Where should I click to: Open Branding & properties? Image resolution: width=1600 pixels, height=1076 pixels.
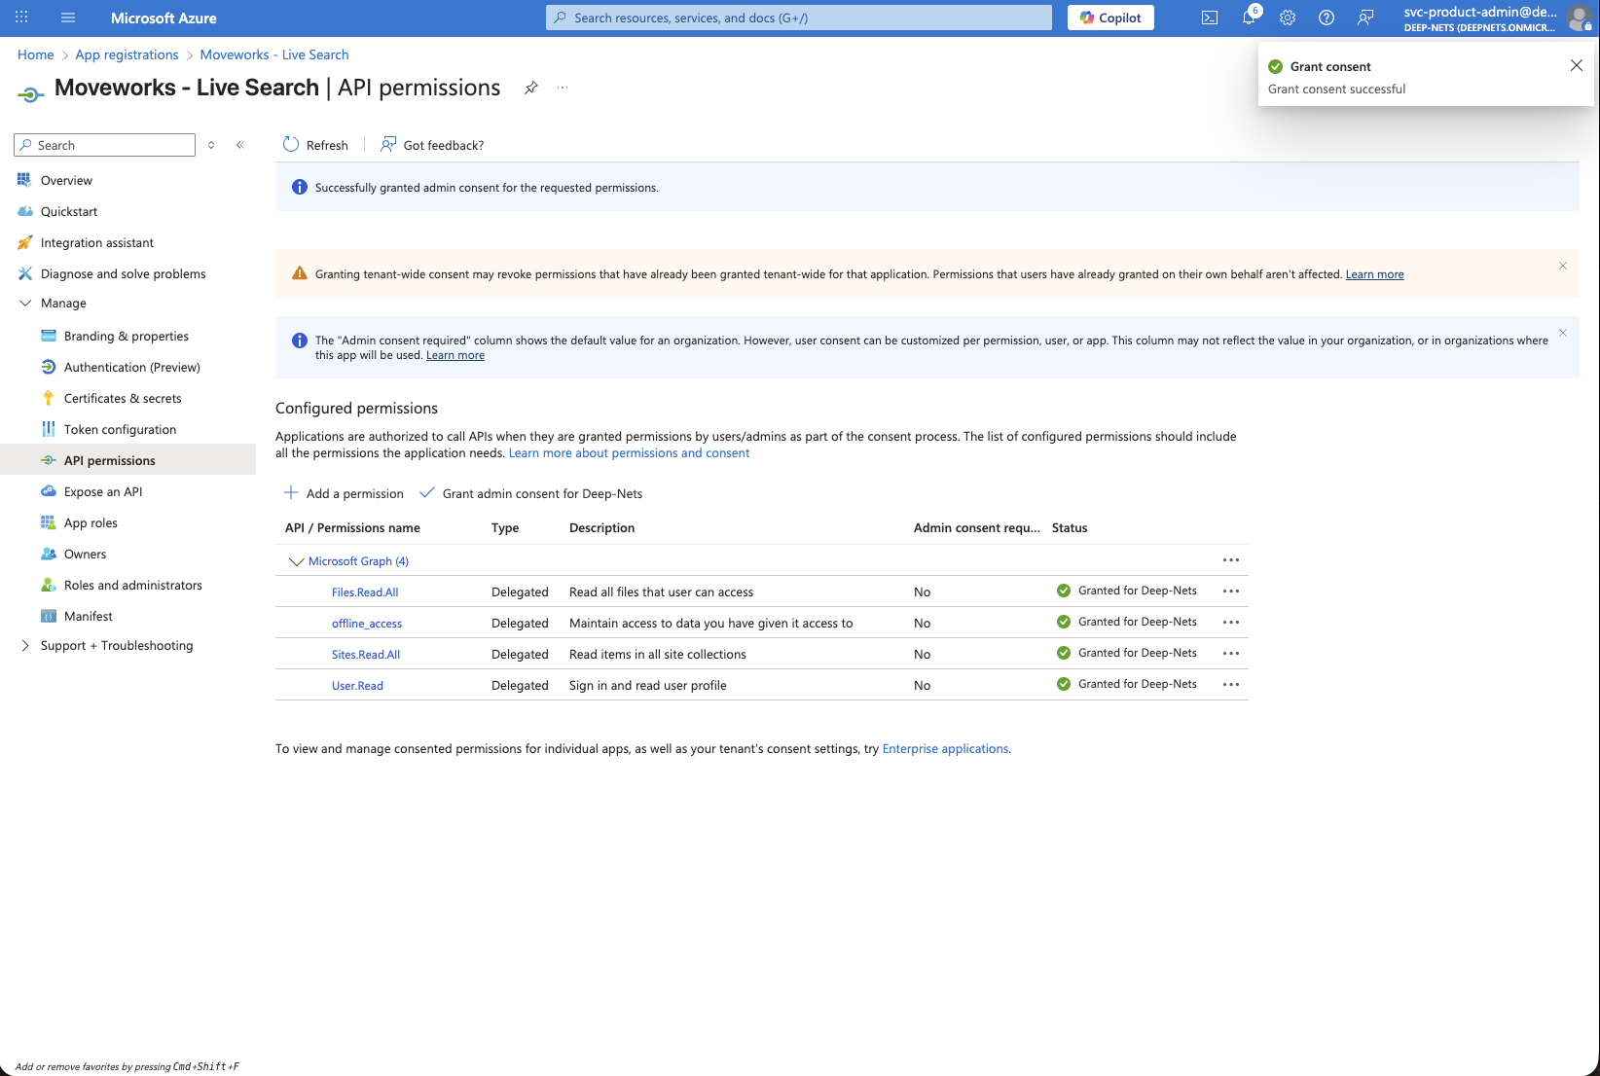tap(127, 337)
